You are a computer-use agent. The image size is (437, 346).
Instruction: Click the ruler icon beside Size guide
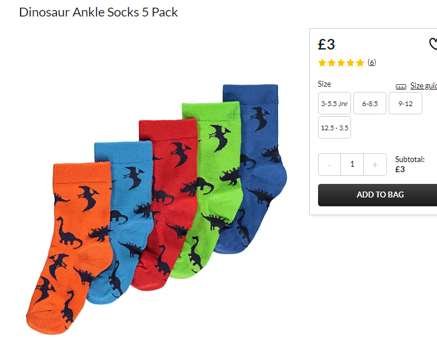[401, 87]
